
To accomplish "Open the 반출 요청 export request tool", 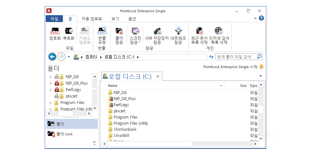I will pos(102,31).
